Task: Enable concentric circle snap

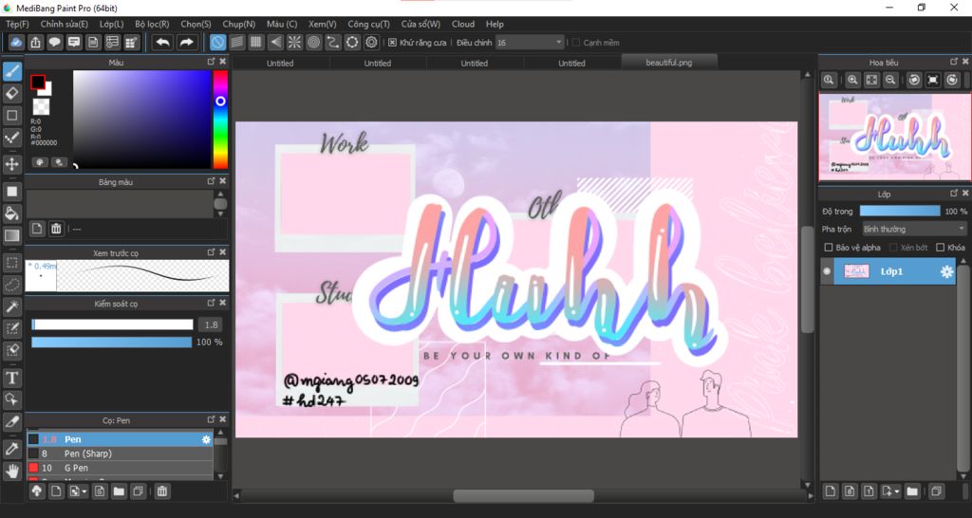Action: click(x=313, y=42)
